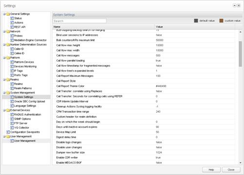Select Status under General Settings
This screenshot has width=244, height=175.
18,18
